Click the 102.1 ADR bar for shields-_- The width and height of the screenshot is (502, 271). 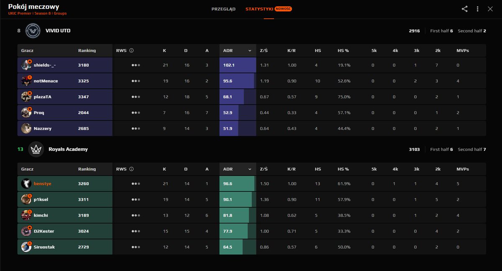(238, 65)
